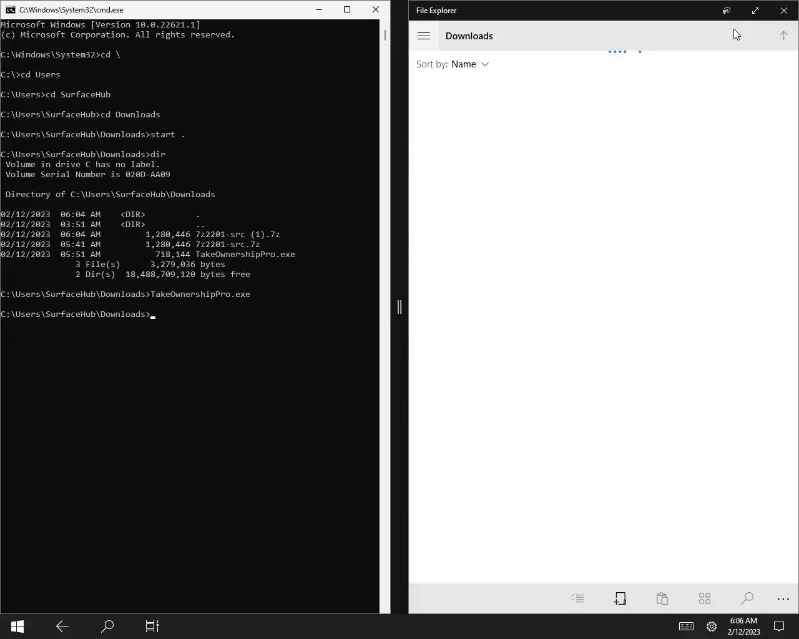Click the split divider handle between the windows

pyautogui.click(x=399, y=307)
